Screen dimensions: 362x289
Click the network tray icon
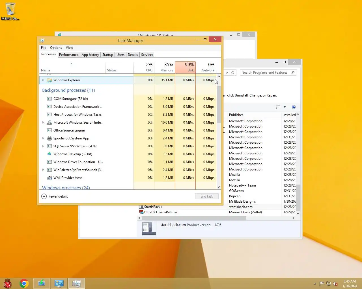tap(329, 284)
